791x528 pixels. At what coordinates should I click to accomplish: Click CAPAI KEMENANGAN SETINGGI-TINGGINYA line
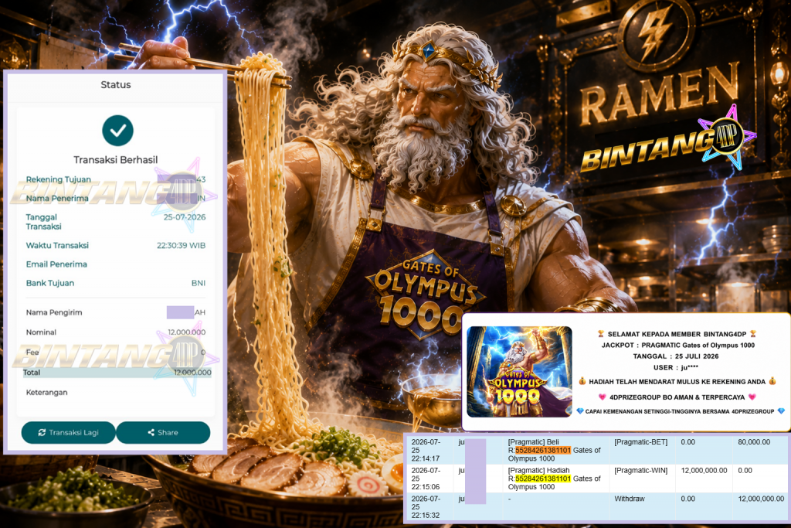[x=680, y=411]
